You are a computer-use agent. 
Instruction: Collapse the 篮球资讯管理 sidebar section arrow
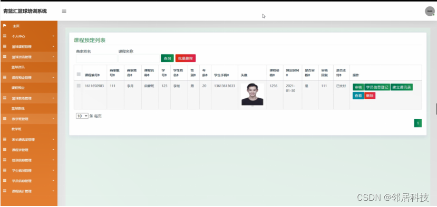[x=53, y=57]
